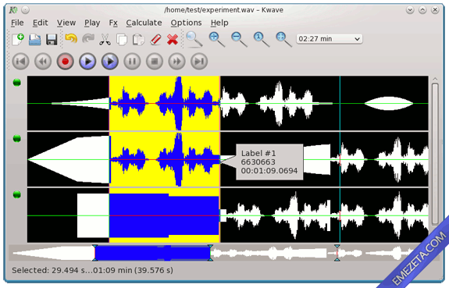This screenshot has width=449, height=288.
Task: Rewind playback button
Action: click(x=43, y=61)
